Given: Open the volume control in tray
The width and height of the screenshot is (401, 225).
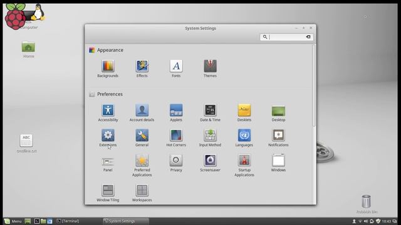Looking at the screenshot, I should pyautogui.click(x=366, y=221).
